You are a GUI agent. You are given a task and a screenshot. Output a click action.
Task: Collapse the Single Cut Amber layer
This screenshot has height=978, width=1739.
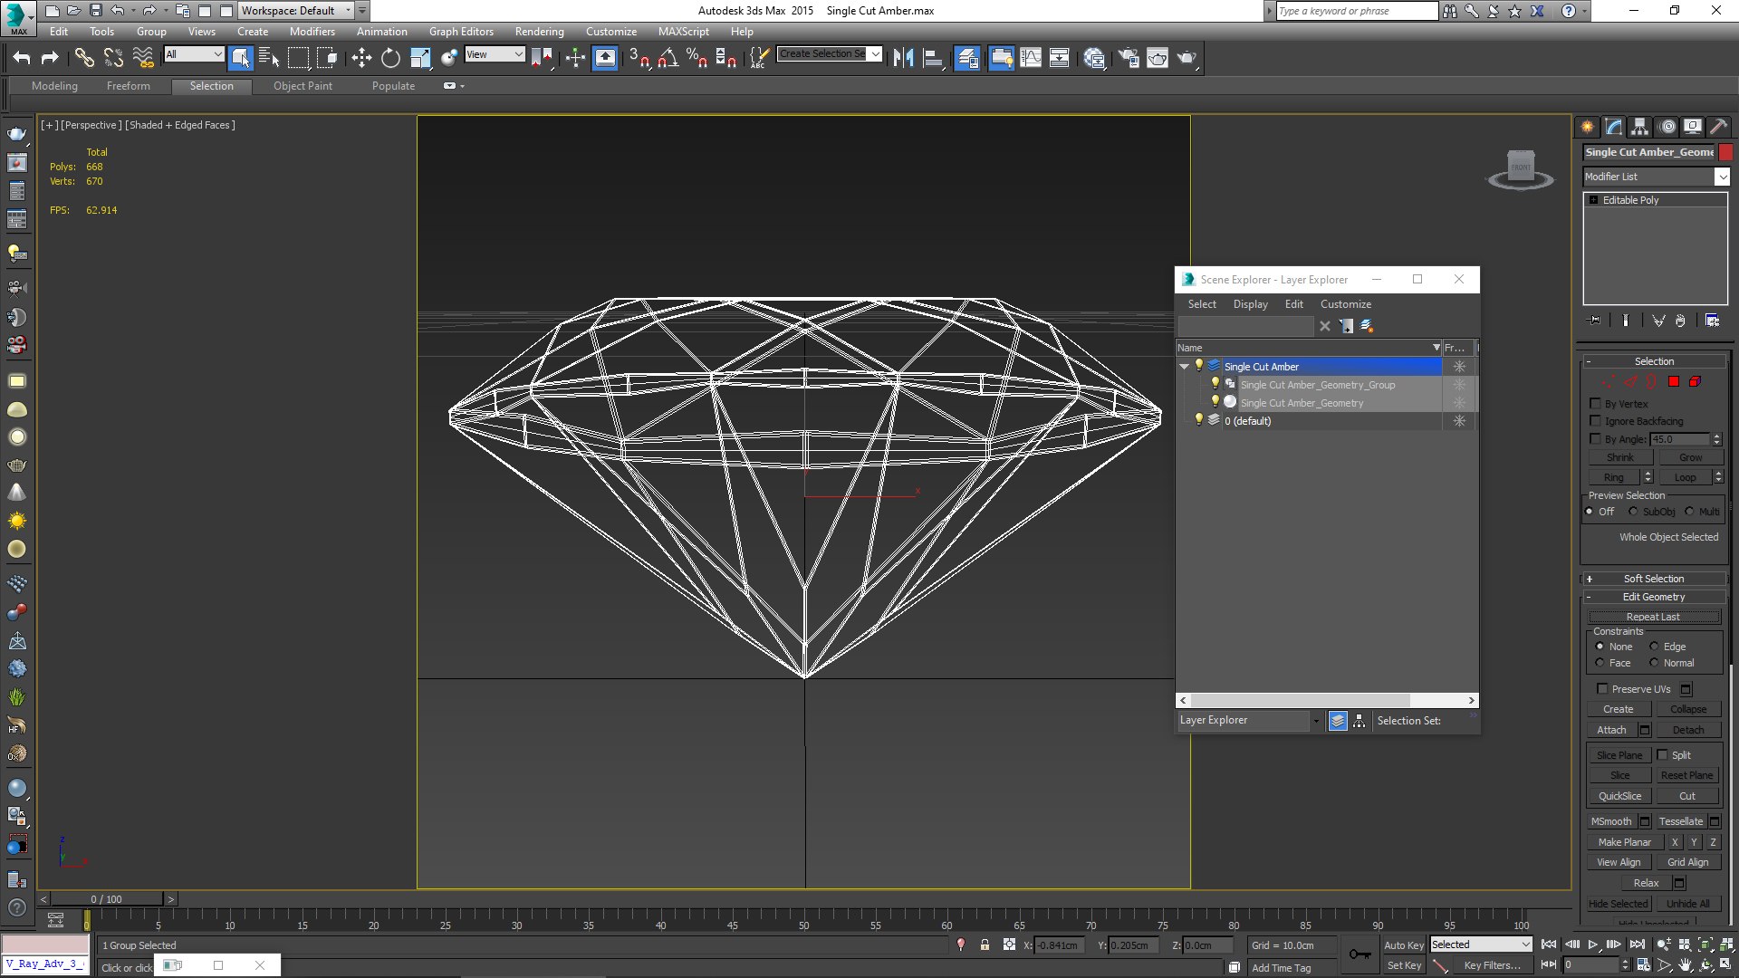coord(1184,367)
